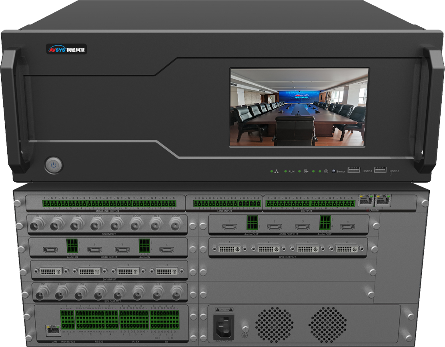
Task: Click HDMI input port 1
Action: point(50,250)
